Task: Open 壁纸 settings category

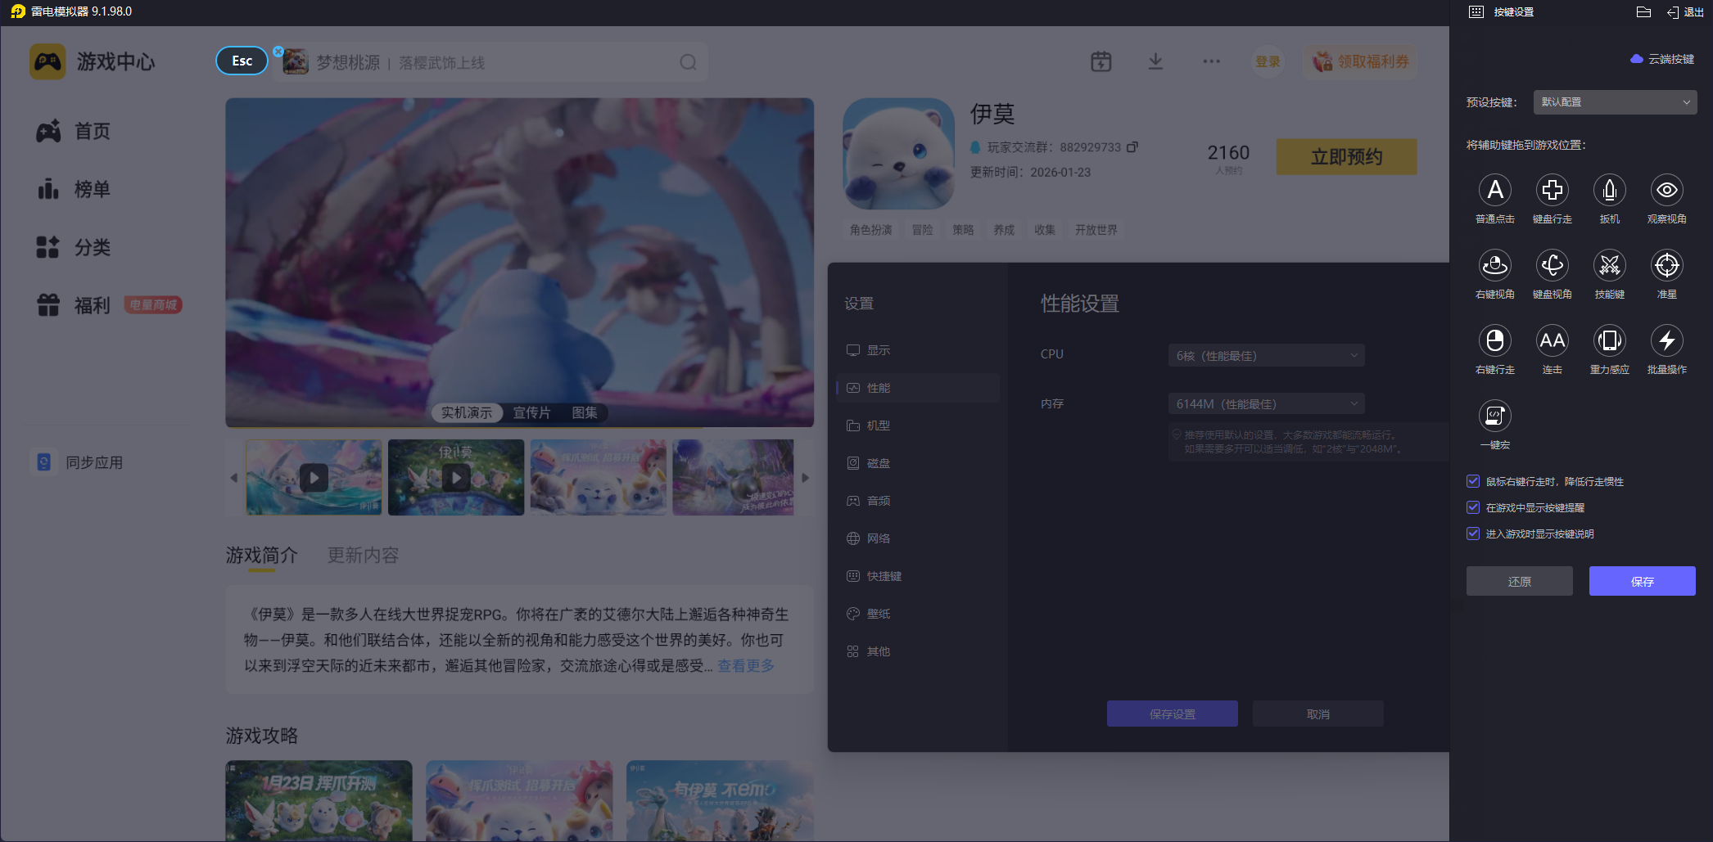Action: (918, 614)
